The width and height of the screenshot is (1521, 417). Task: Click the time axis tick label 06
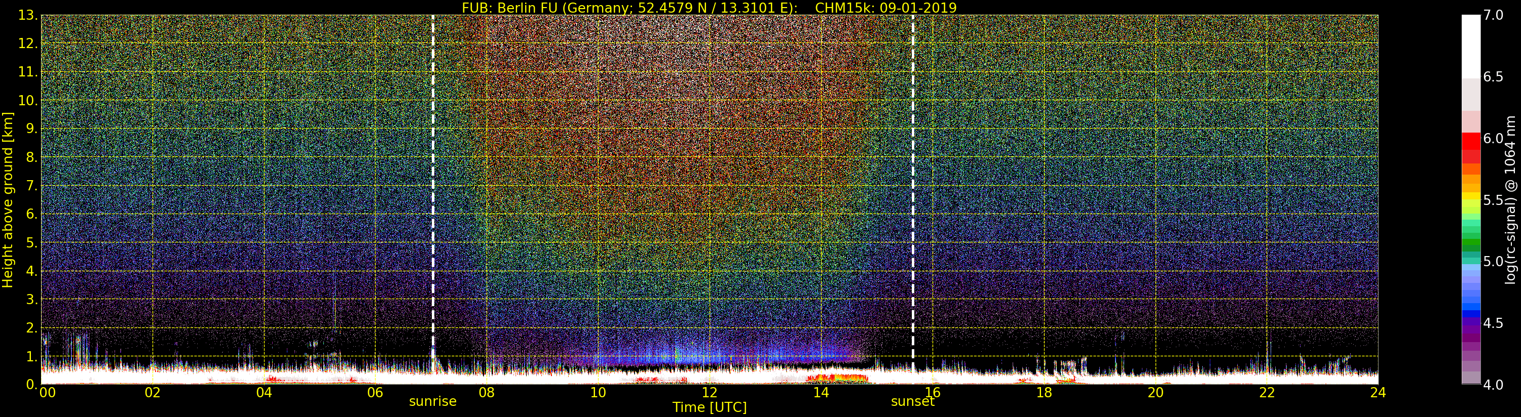click(375, 392)
